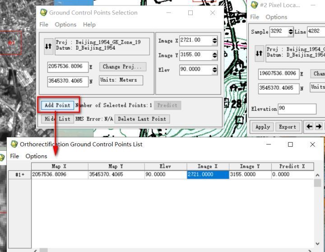Open File menu in Ground Control Points Selection
Screen dimensions: 325x252
pos(44,24)
